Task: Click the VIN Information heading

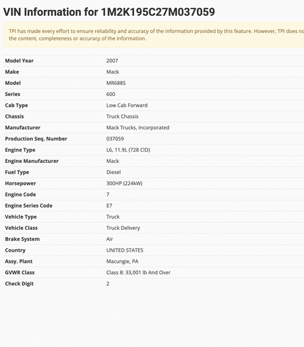Action: (109, 12)
